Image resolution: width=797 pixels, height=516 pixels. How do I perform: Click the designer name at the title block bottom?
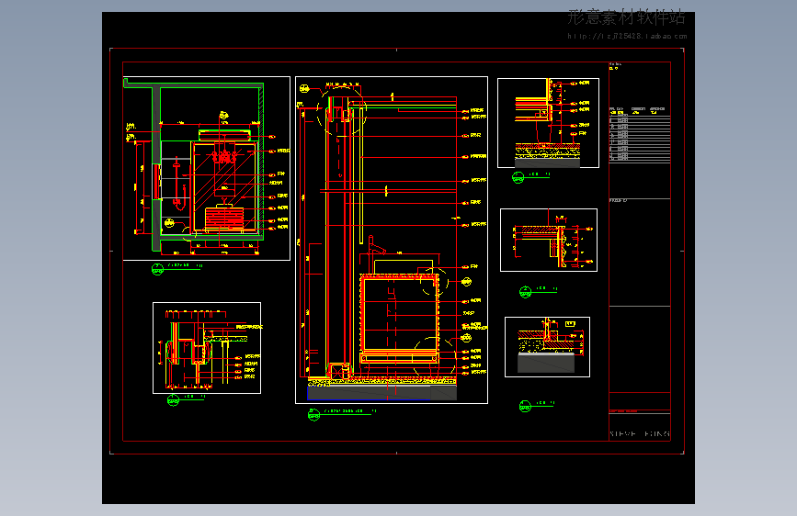click(x=640, y=433)
